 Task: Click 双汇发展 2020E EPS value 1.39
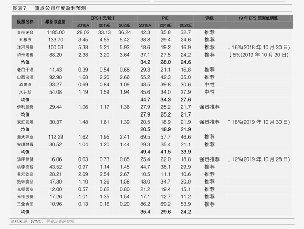point(125,122)
